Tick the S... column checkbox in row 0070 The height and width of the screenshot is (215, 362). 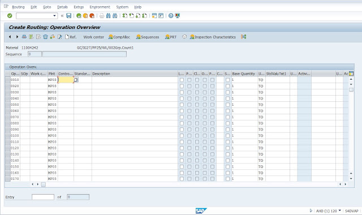pos(227,117)
